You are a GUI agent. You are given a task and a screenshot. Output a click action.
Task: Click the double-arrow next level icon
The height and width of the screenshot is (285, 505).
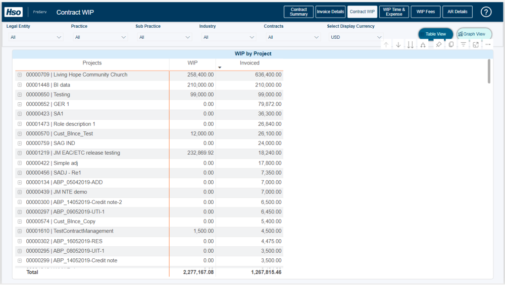click(411, 45)
